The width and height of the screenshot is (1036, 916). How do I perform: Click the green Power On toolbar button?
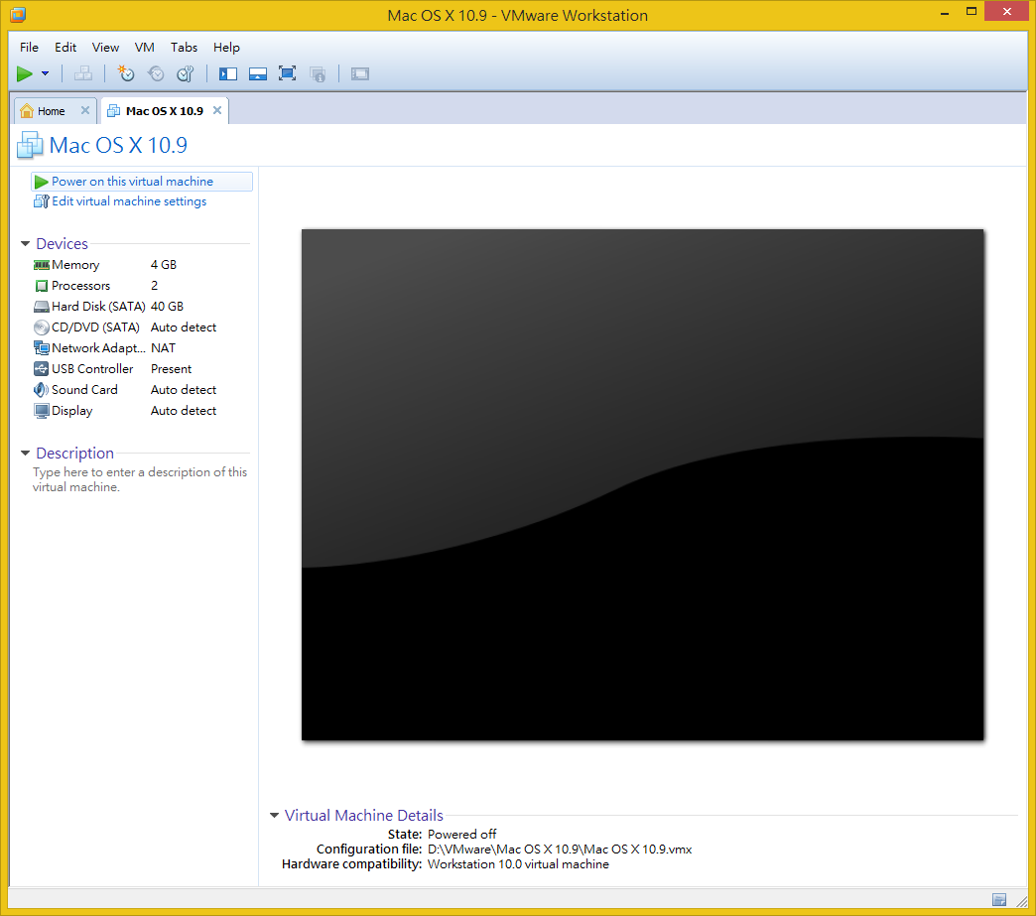coord(25,74)
